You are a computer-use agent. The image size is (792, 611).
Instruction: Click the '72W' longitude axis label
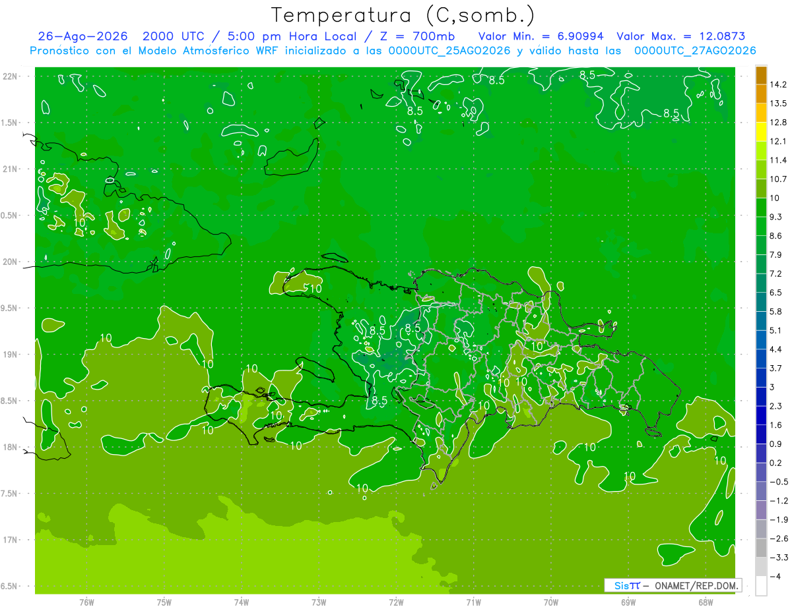point(396,602)
